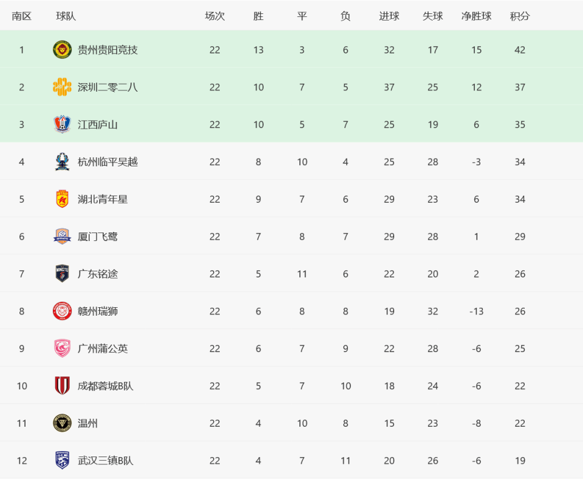This screenshot has height=479, width=583.
Task: Click the 杭州临平吴越 team logo
Action: 62,161
